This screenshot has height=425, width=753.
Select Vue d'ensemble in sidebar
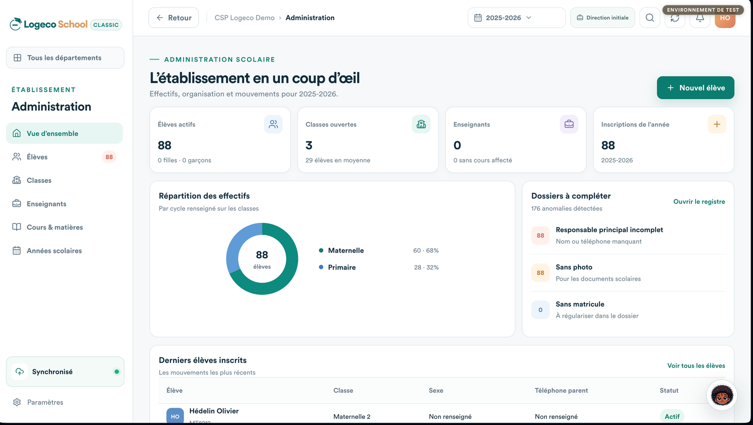pos(64,133)
